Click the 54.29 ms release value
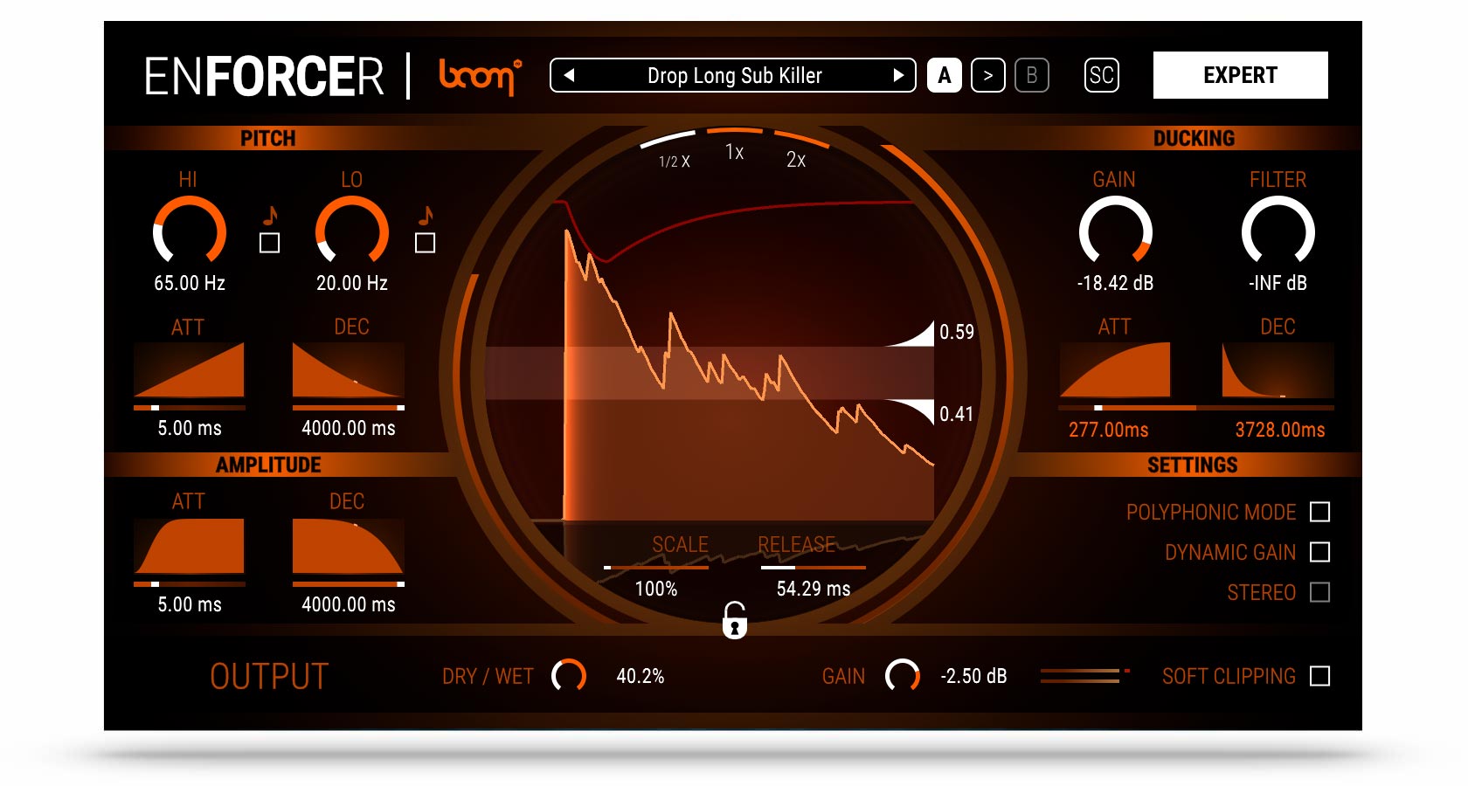Image resolution: width=1468 pixels, height=786 pixels. [x=814, y=589]
